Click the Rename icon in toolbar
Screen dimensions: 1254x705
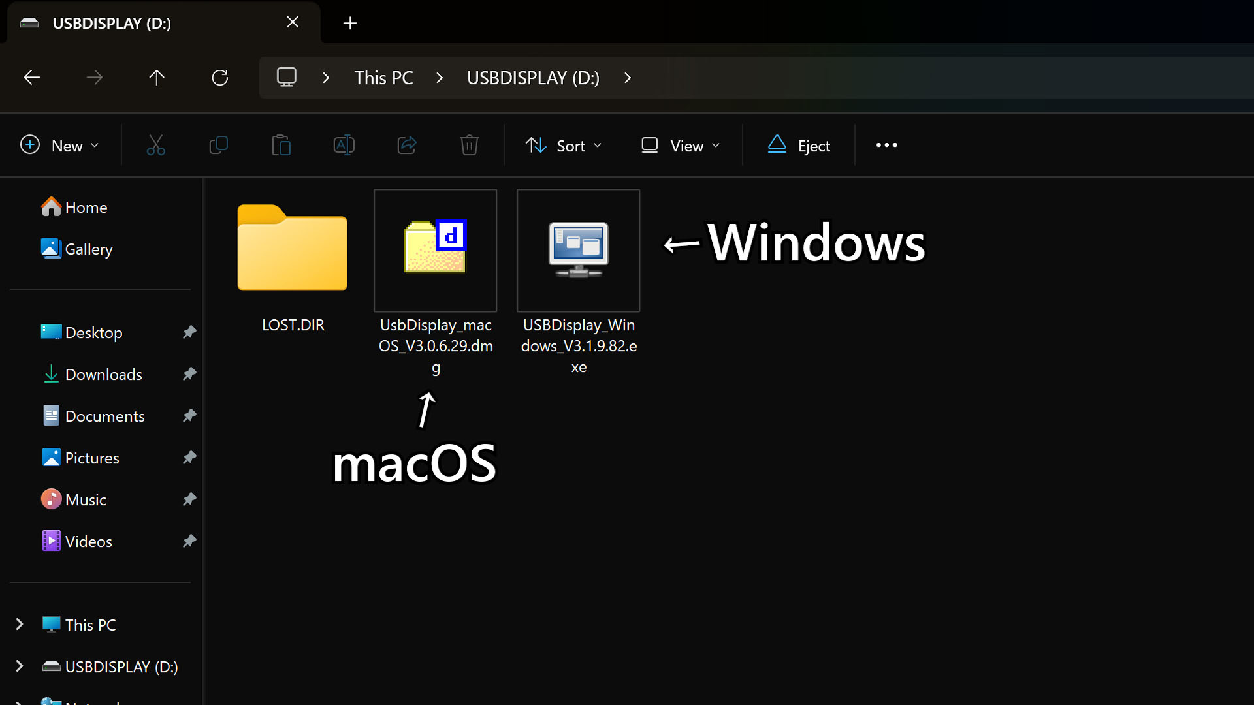344,145
